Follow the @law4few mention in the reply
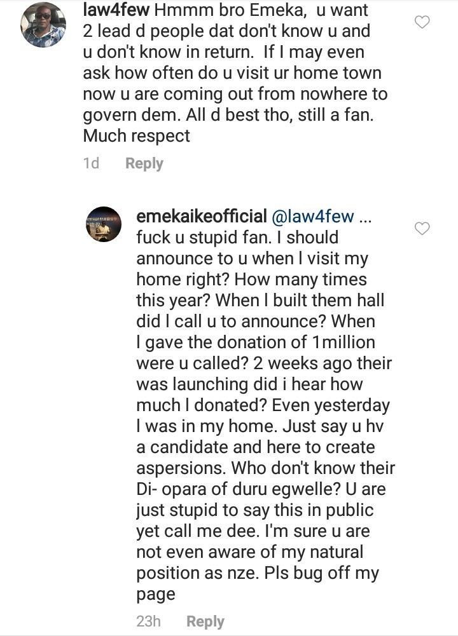The width and height of the screenshot is (458, 636). click(312, 216)
